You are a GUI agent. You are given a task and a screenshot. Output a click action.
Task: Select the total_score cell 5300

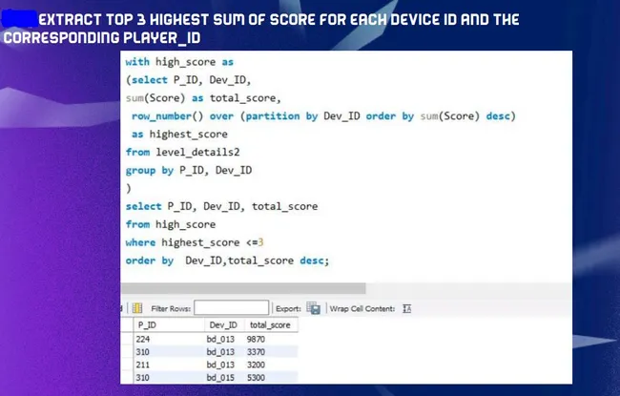pos(271,378)
